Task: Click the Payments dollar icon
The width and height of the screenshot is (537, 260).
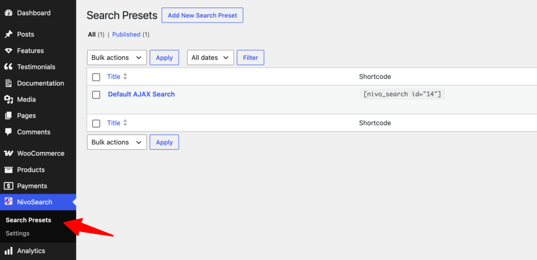Action: tap(8, 186)
